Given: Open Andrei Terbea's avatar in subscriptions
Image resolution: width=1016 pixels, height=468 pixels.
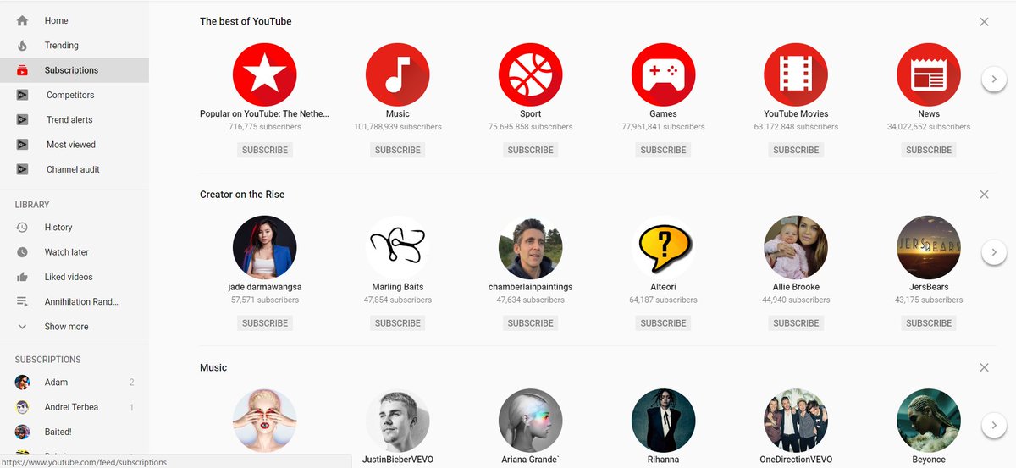Looking at the screenshot, I should pyautogui.click(x=23, y=407).
